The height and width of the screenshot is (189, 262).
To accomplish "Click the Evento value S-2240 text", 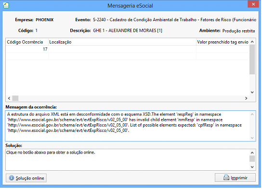I will click(174, 20).
